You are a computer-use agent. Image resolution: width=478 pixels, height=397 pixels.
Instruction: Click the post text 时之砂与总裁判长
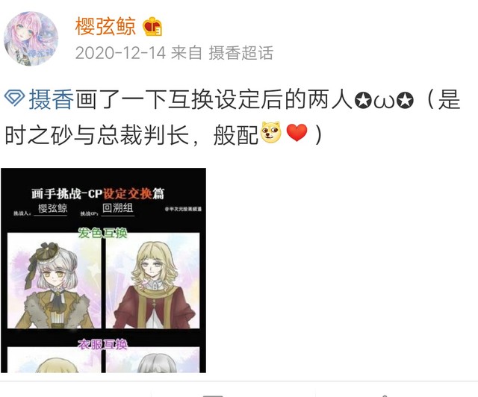(x=97, y=134)
